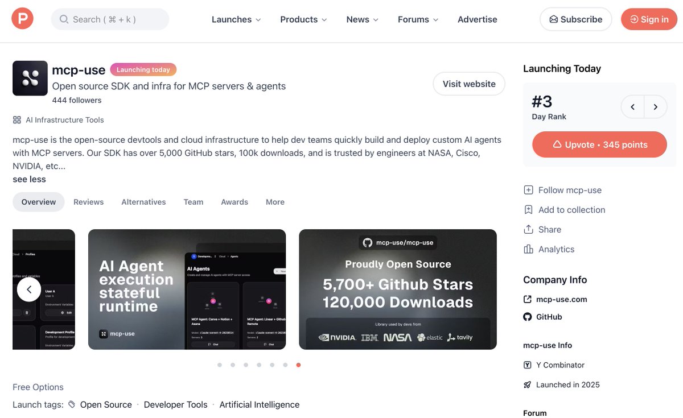Viewport: 683px width, 418px height.
Task: Open the AI Agent execution stateful runtime image
Action: click(187, 289)
